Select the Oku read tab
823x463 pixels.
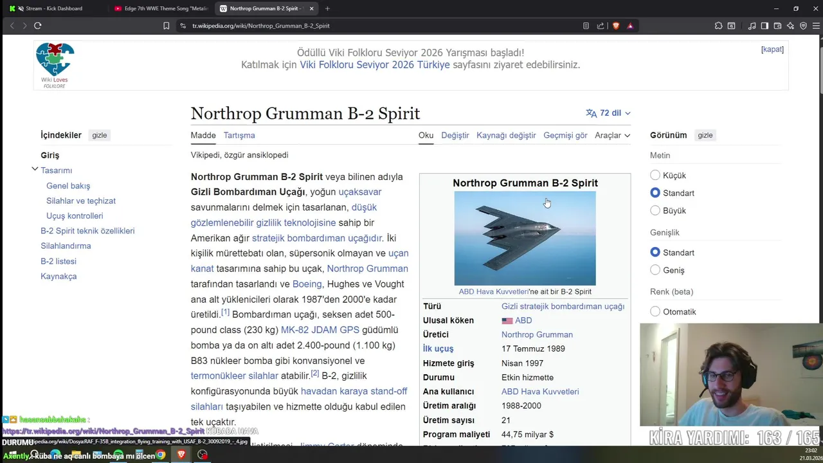pyautogui.click(x=426, y=135)
